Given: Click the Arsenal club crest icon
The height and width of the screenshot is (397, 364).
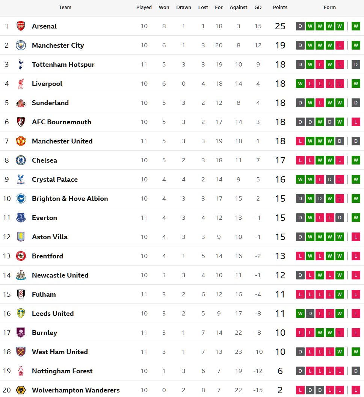Looking at the screenshot, I should coord(21,26).
